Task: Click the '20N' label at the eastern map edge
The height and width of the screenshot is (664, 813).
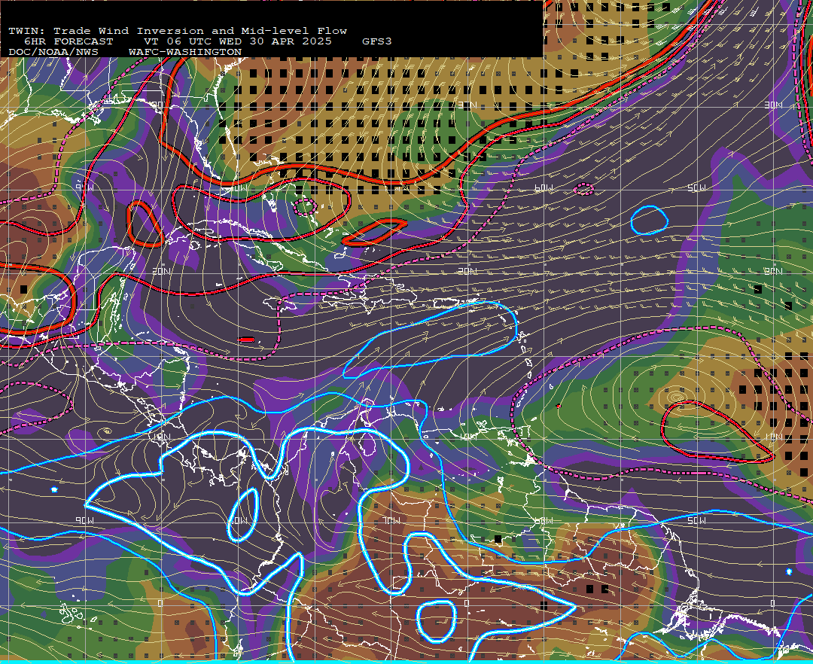Action: (773, 271)
